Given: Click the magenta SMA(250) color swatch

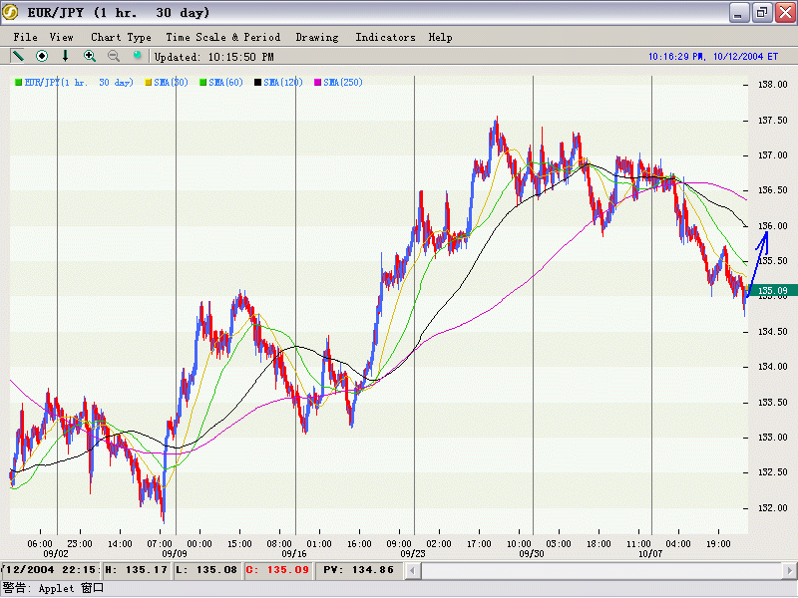Looking at the screenshot, I should click(x=318, y=83).
